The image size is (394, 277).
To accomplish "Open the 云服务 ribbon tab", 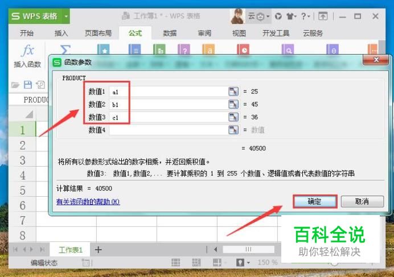I will tap(313, 33).
